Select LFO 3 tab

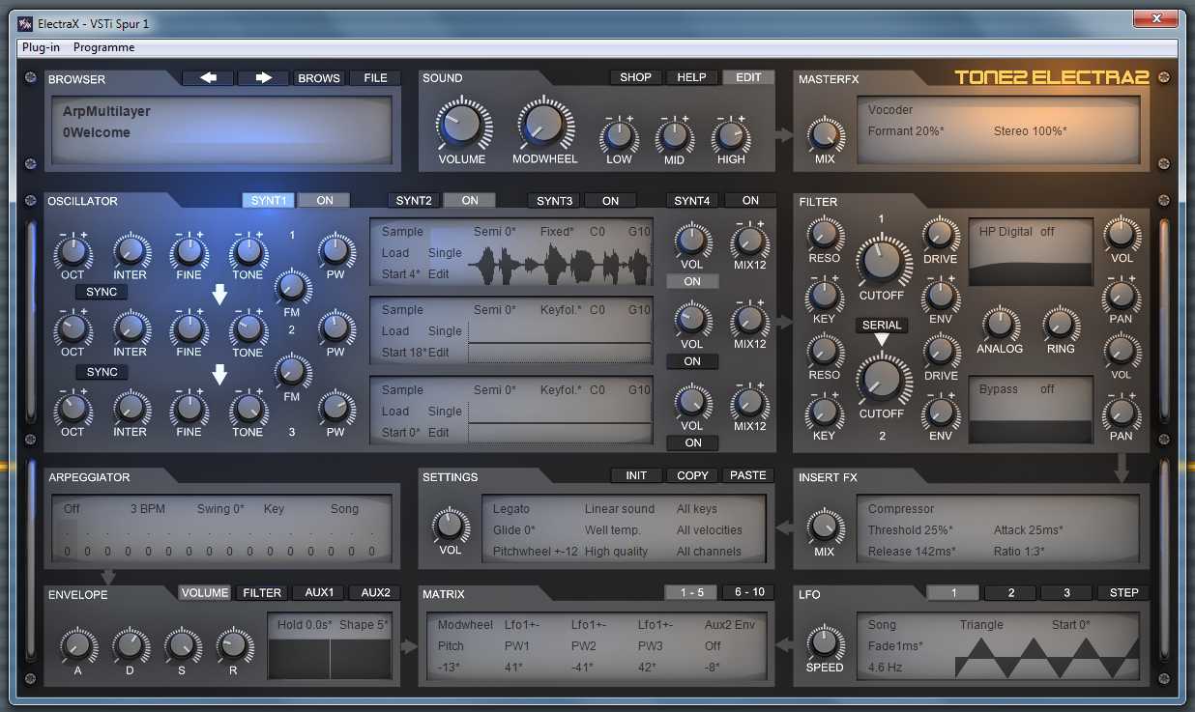coord(1066,593)
